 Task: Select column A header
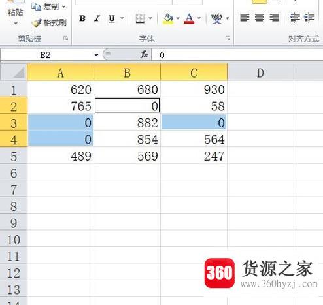60,72
